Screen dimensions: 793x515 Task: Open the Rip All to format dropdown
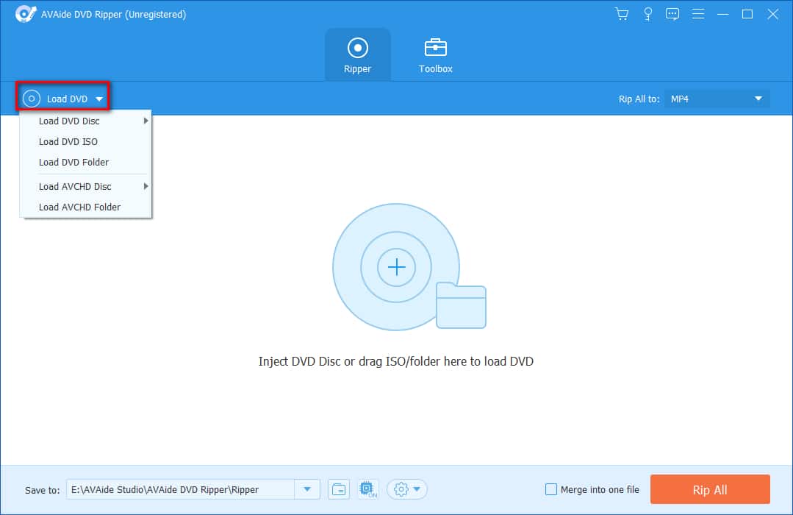(717, 98)
